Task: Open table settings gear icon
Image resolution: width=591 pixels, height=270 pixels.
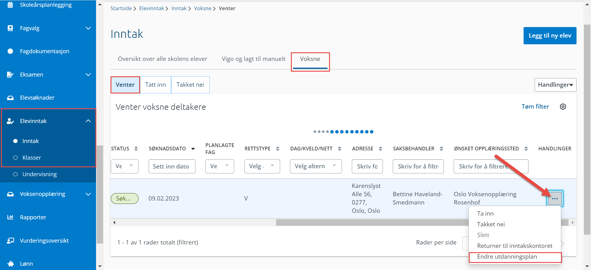Action: 563,106
